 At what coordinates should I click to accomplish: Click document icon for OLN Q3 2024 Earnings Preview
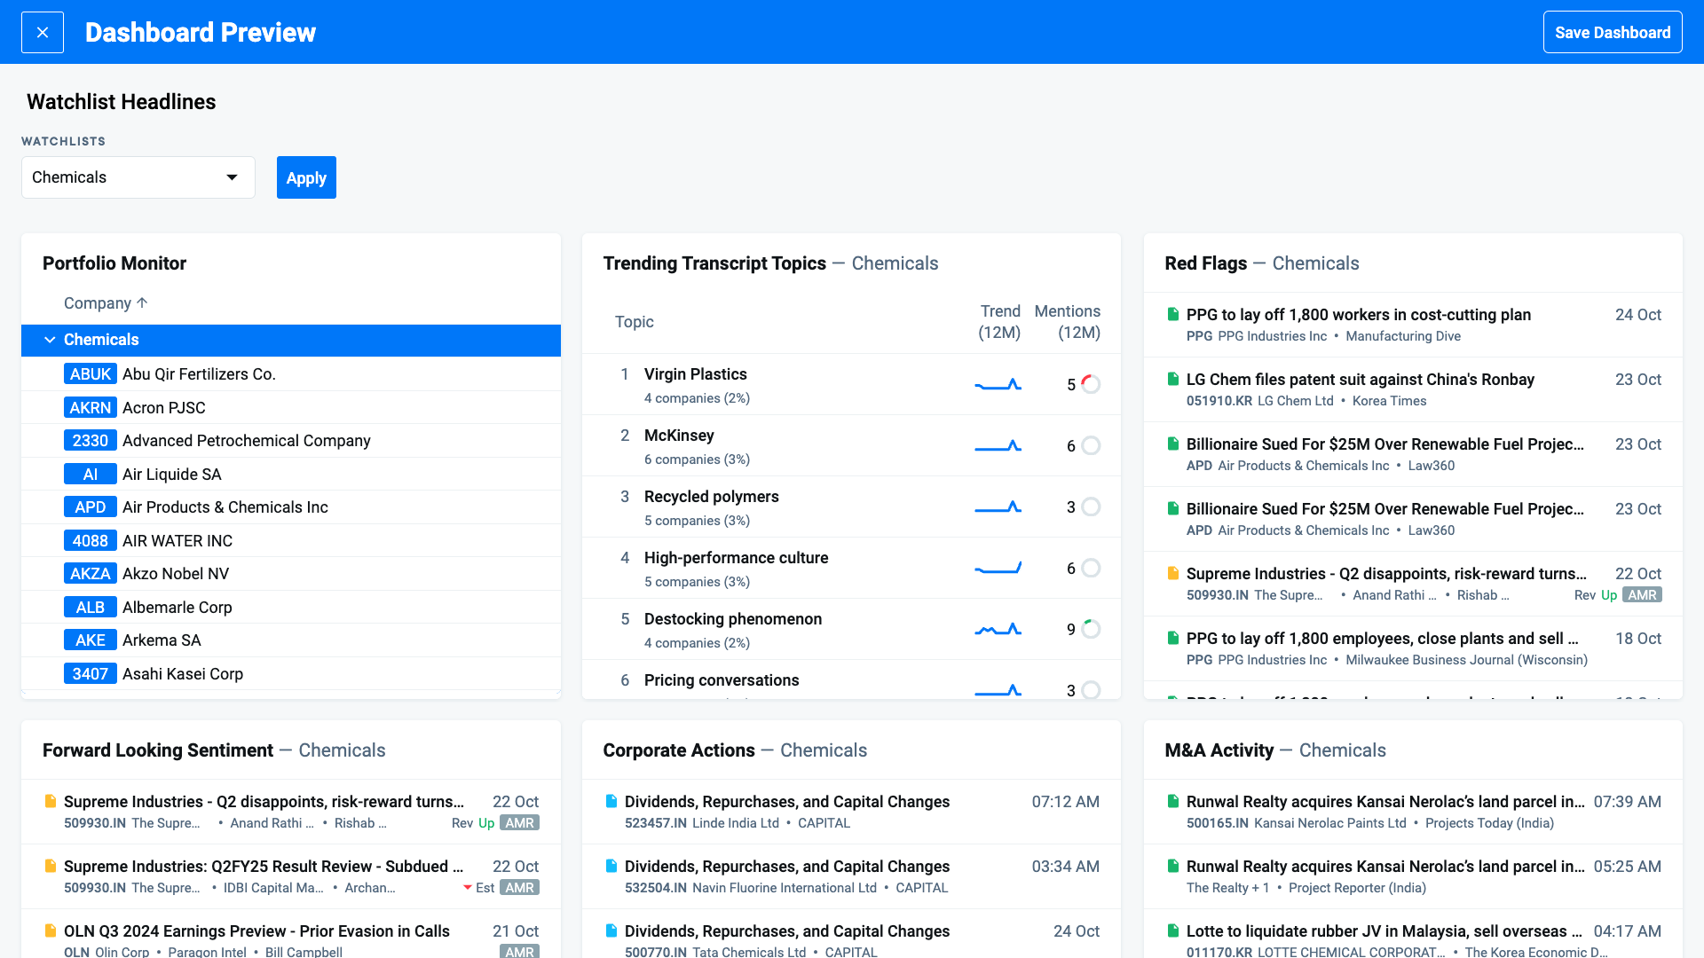click(x=51, y=931)
